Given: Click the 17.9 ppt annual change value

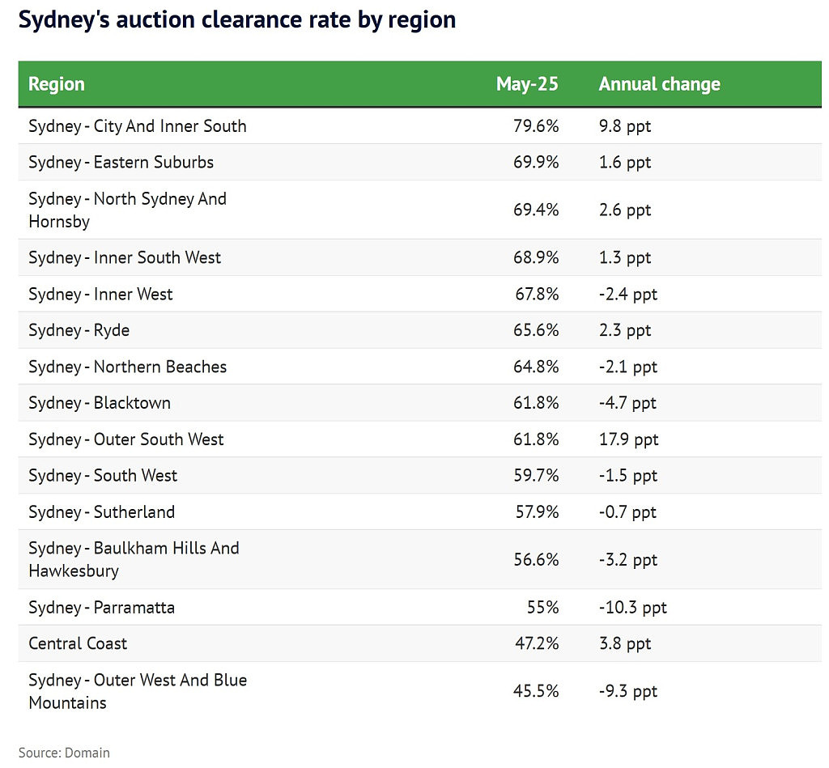Looking at the screenshot, I should [x=628, y=439].
